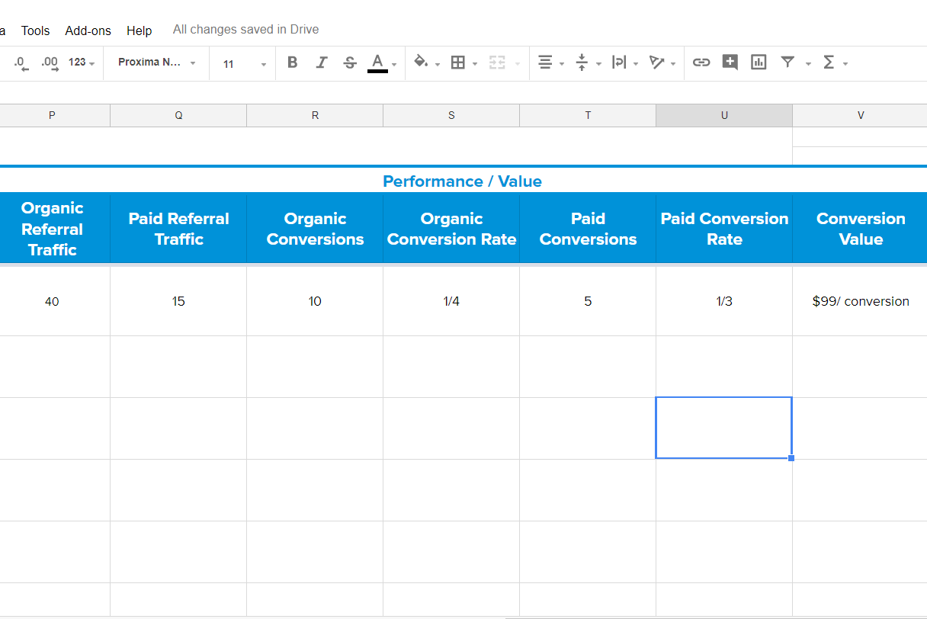Open the Help menu
Image resolution: width=927 pixels, height=619 pixels.
140,30
